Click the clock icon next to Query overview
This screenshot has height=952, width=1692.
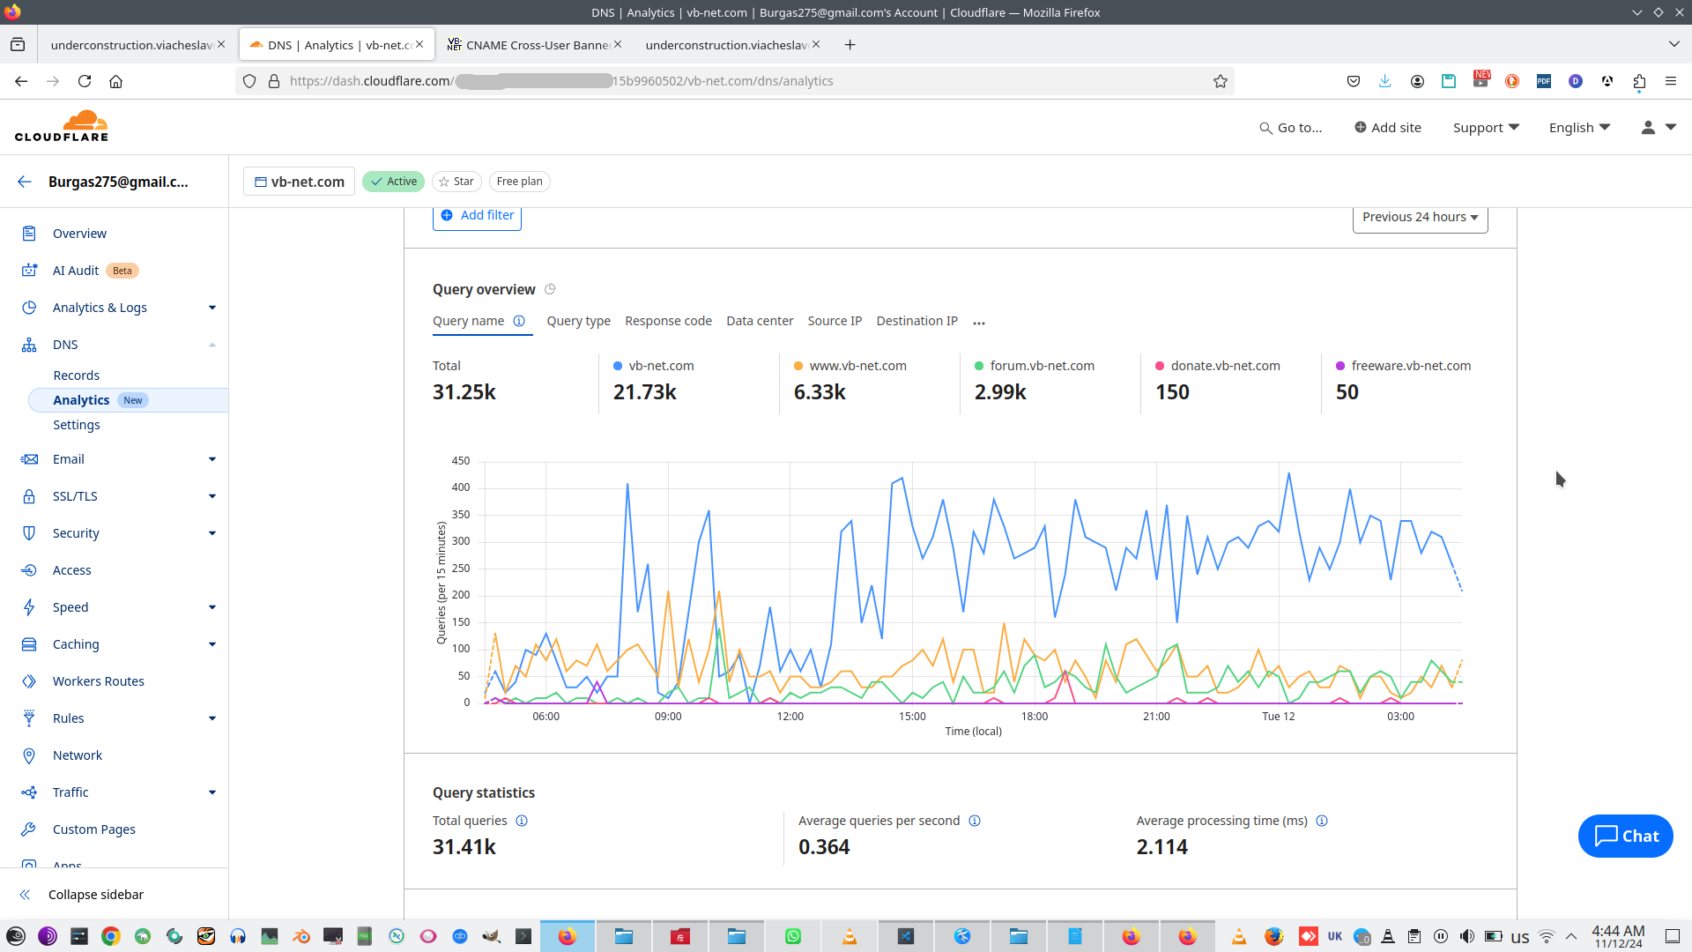(550, 289)
